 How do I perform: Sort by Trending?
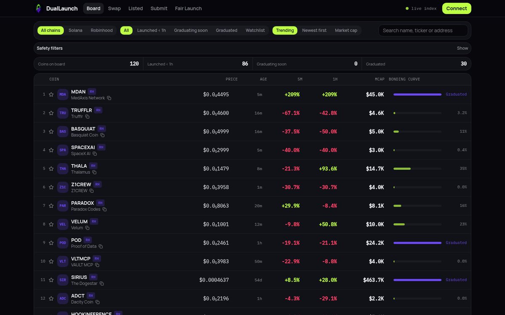pyautogui.click(x=285, y=30)
